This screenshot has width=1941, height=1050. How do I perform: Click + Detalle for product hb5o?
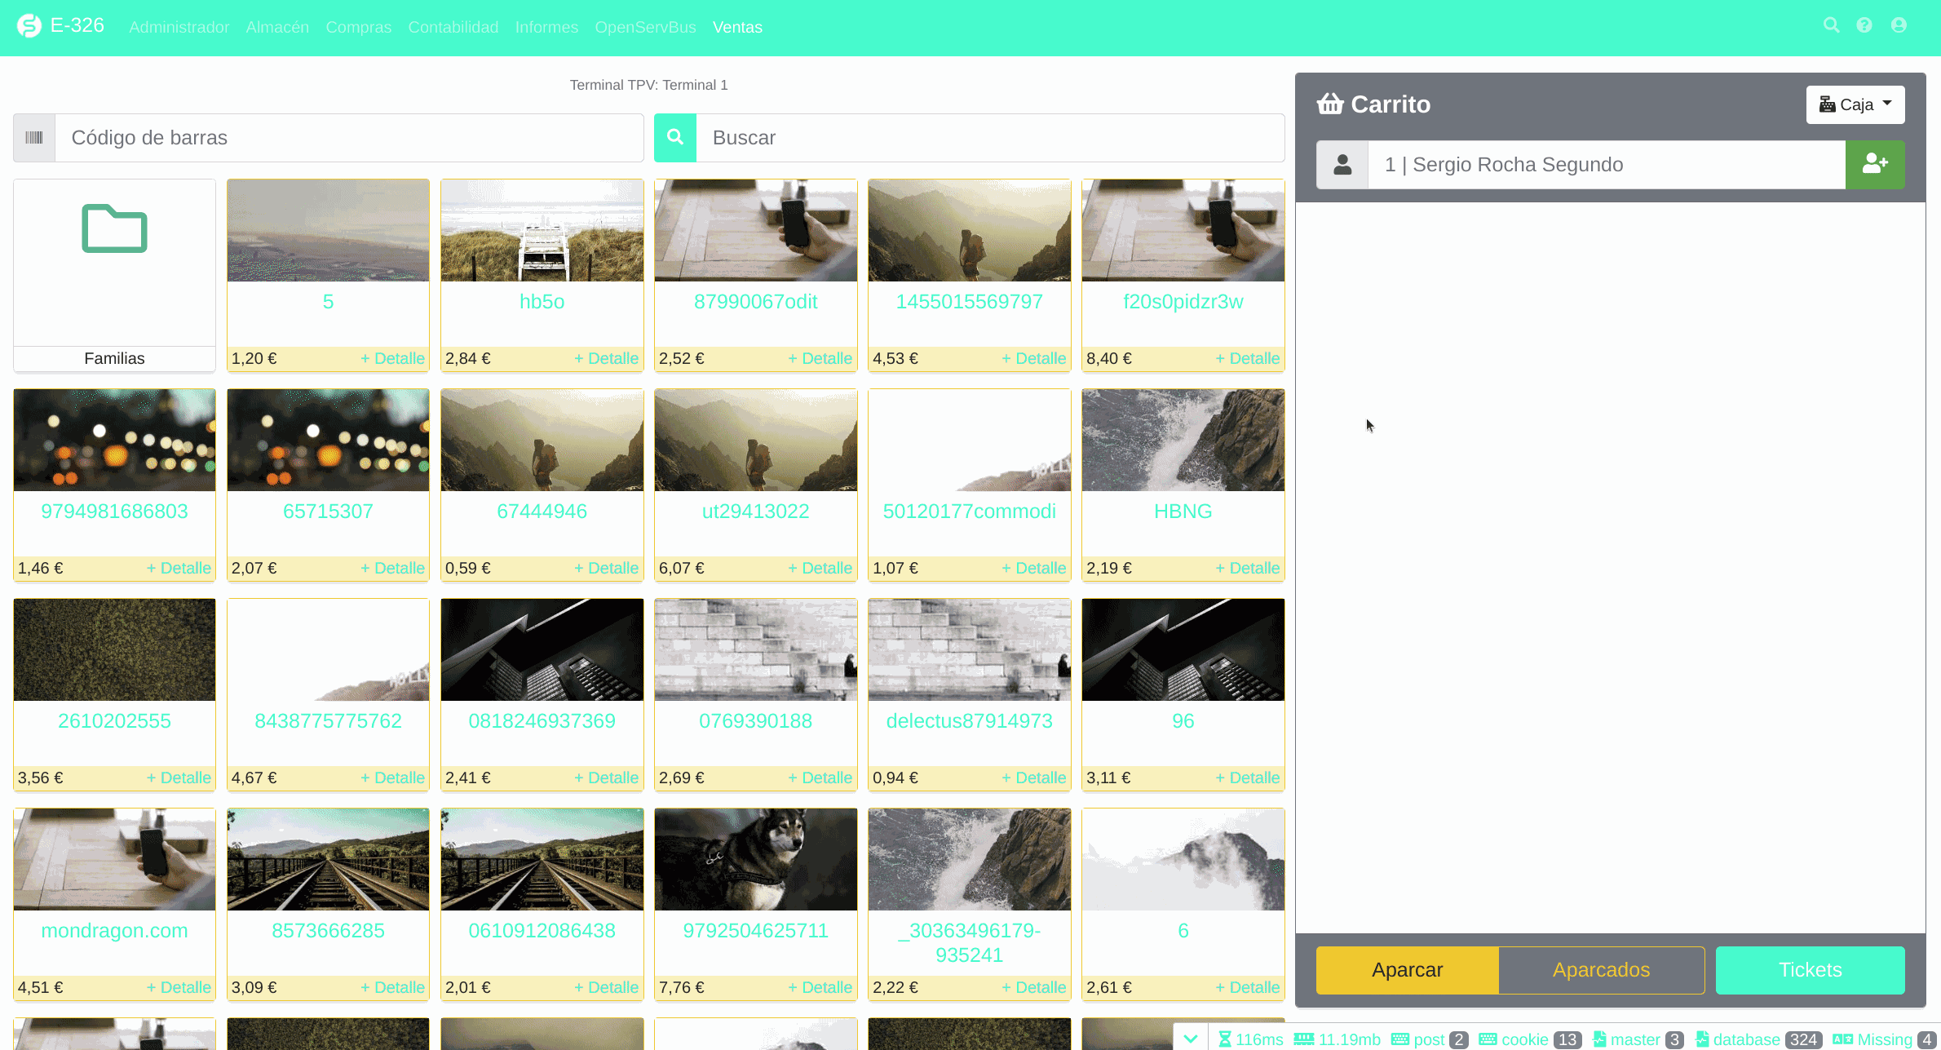pyautogui.click(x=606, y=358)
